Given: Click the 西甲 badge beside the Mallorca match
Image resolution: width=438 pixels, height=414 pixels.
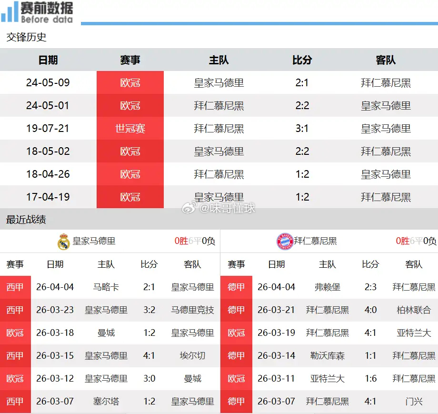Looking at the screenshot, I should click(x=15, y=287).
